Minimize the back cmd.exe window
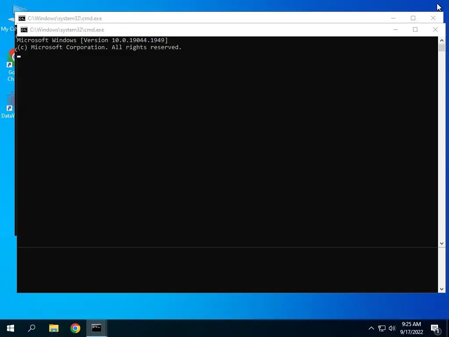449x337 pixels. pyautogui.click(x=393, y=18)
